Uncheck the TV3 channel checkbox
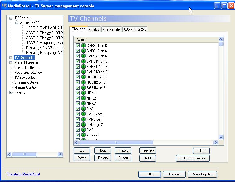 coord(78,130)
